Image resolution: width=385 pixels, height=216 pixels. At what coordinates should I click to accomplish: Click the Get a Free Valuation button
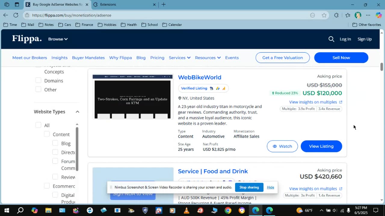(282, 58)
